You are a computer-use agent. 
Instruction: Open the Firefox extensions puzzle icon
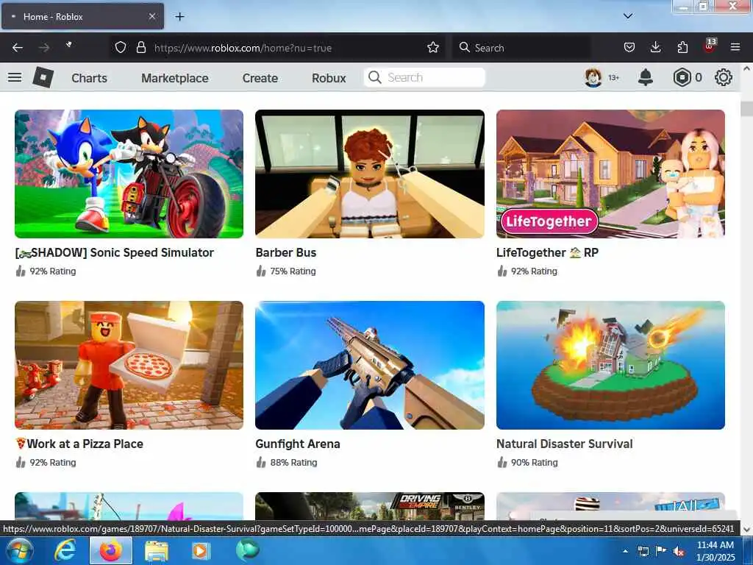[682, 48]
